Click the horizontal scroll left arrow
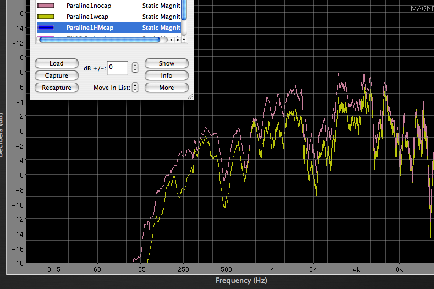 (x=171, y=40)
